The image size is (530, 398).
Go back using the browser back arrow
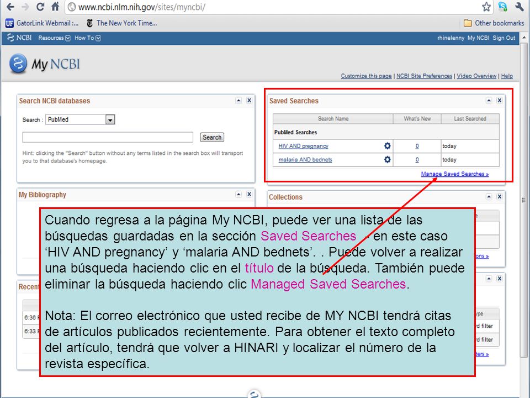coord(10,7)
